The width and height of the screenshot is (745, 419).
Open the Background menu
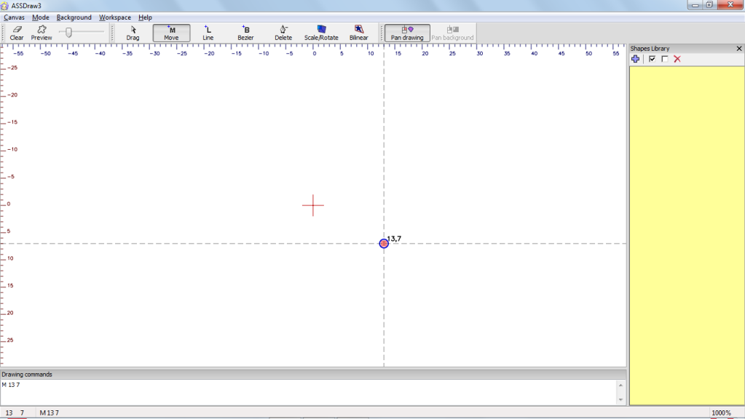[x=74, y=17]
